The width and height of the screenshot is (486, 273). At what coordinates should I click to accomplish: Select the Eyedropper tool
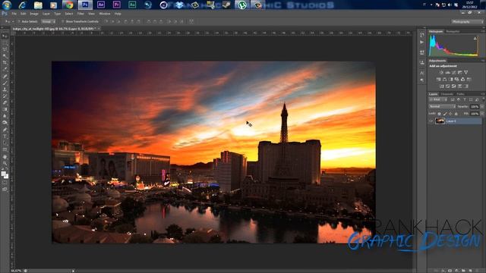(5, 69)
